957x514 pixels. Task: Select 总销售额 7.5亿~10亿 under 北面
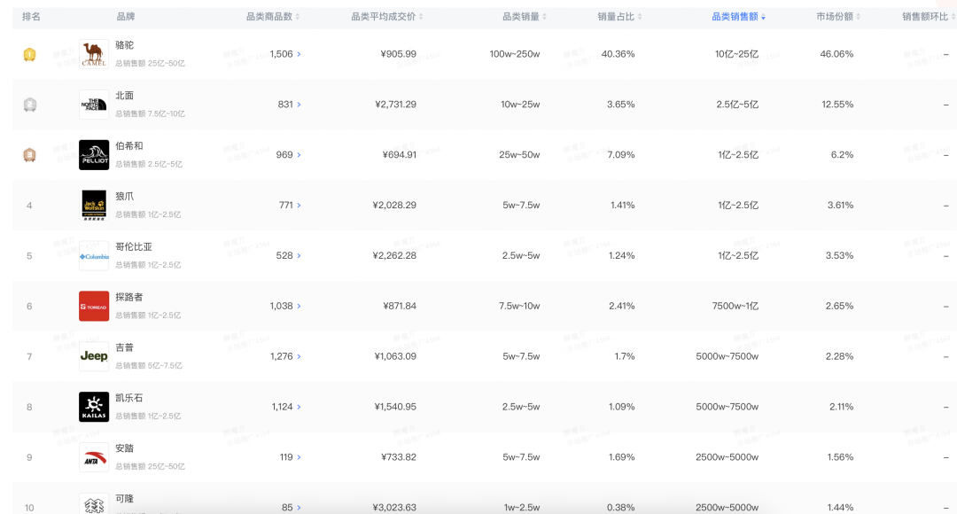point(150,113)
